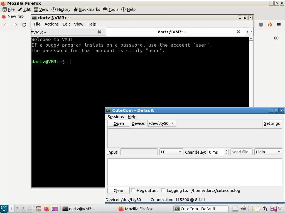
Task: Click the removable drive tray icon
Action: click(x=235, y=209)
